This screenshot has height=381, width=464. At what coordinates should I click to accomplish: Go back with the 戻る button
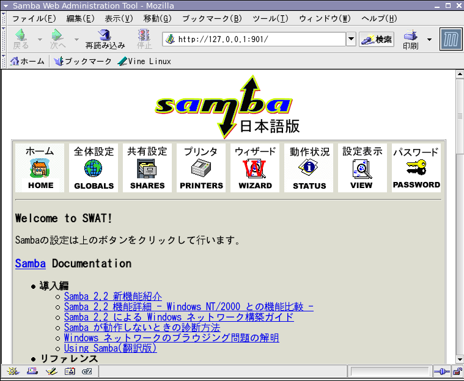coord(21,39)
